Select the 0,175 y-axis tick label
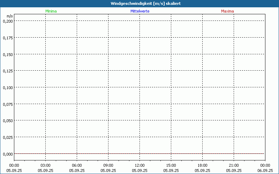Viewport: 279px width, 174px height. pos(8,38)
